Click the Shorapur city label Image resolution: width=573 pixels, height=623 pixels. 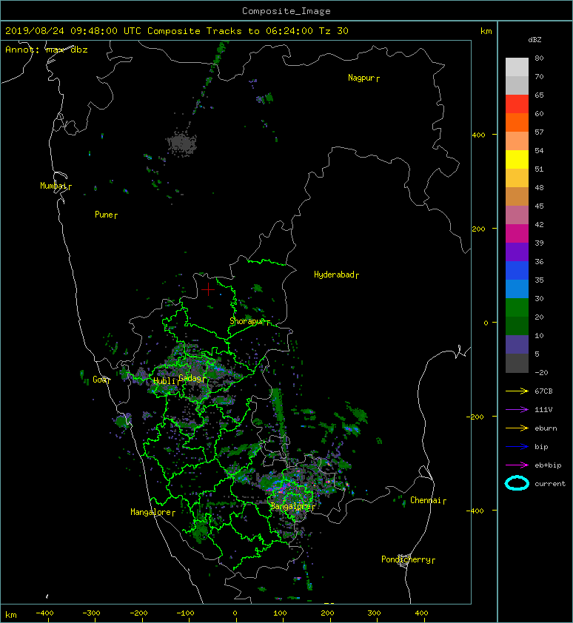pyautogui.click(x=249, y=321)
